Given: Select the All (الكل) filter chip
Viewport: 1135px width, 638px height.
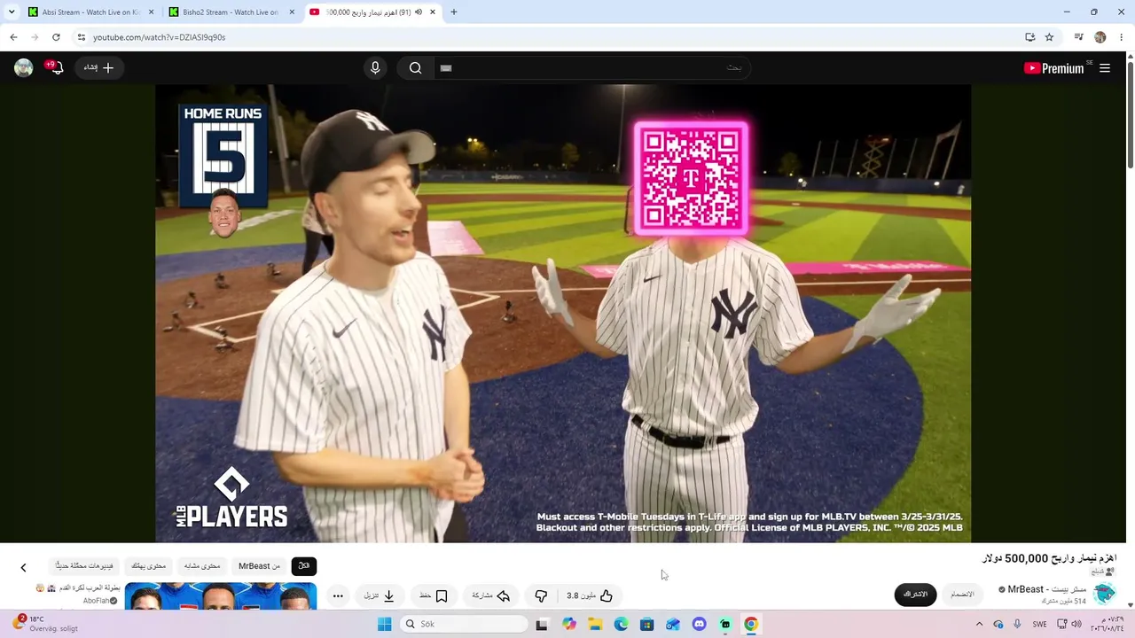Looking at the screenshot, I should pyautogui.click(x=304, y=566).
